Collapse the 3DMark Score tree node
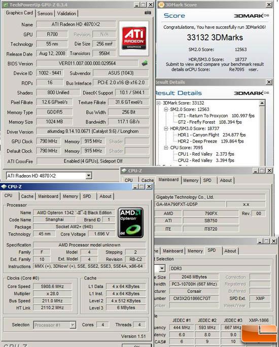Viewport: 279px width, 347px height. pos(159,103)
